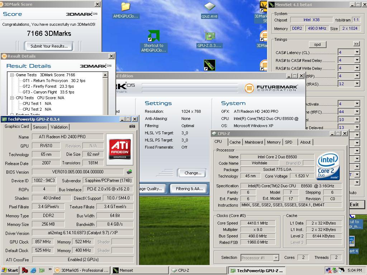
Task: Open the tRFC dropdown showing 44
Action: click(357, 112)
